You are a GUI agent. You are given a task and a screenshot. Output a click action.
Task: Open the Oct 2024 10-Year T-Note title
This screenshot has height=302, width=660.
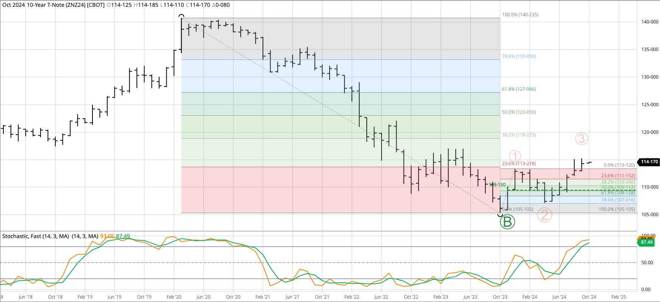pos(53,5)
